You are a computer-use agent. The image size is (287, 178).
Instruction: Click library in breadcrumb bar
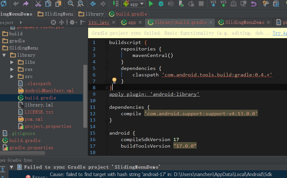pos(91,14)
